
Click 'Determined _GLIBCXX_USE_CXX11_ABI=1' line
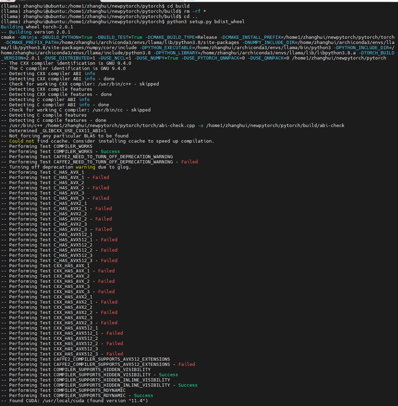click(x=54, y=131)
